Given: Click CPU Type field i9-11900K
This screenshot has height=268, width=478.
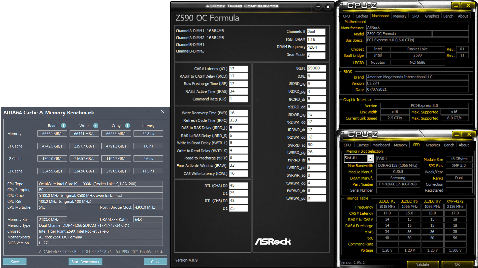Looking at the screenshot, I should coord(100,184).
